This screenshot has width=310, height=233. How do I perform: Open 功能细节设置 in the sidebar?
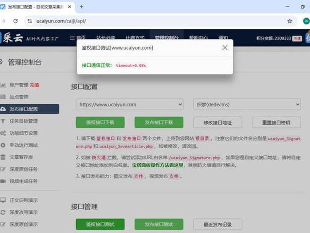(24, 133)
